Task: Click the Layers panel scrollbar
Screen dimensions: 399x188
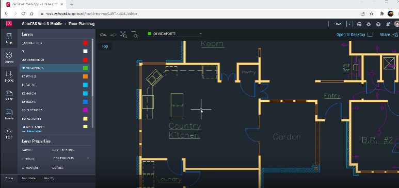Action: [92, 83]
